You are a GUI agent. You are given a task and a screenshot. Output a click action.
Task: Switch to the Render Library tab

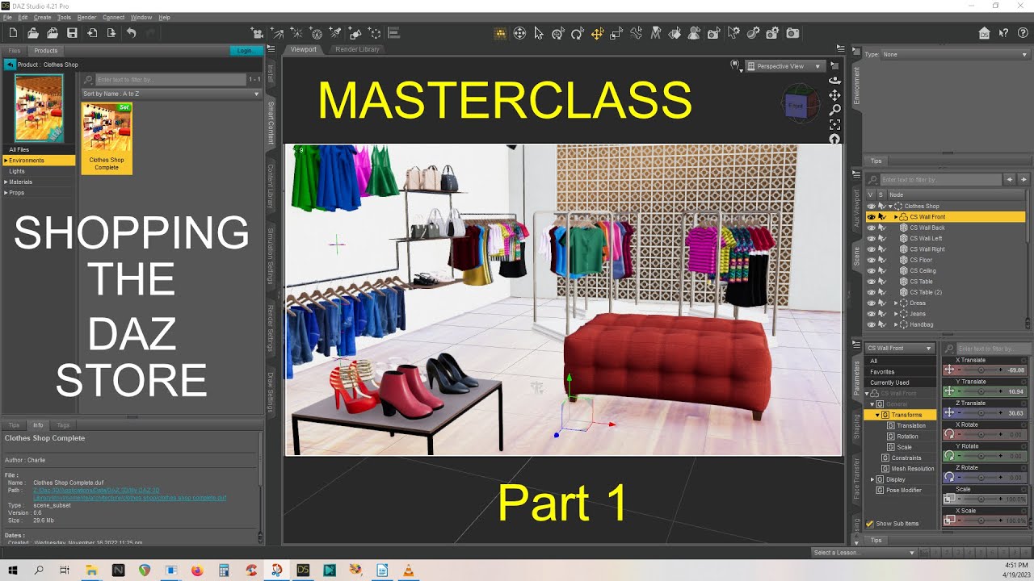357,49
